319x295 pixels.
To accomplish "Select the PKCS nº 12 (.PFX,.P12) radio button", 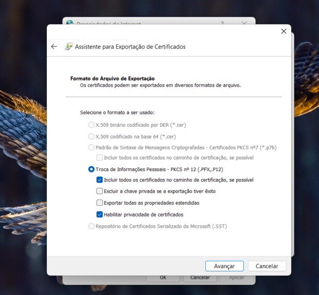I will pyautogui.click(x=91, y=169).
